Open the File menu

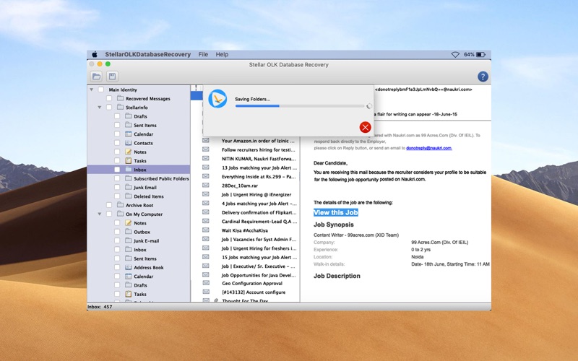click(x=203, y=55)
